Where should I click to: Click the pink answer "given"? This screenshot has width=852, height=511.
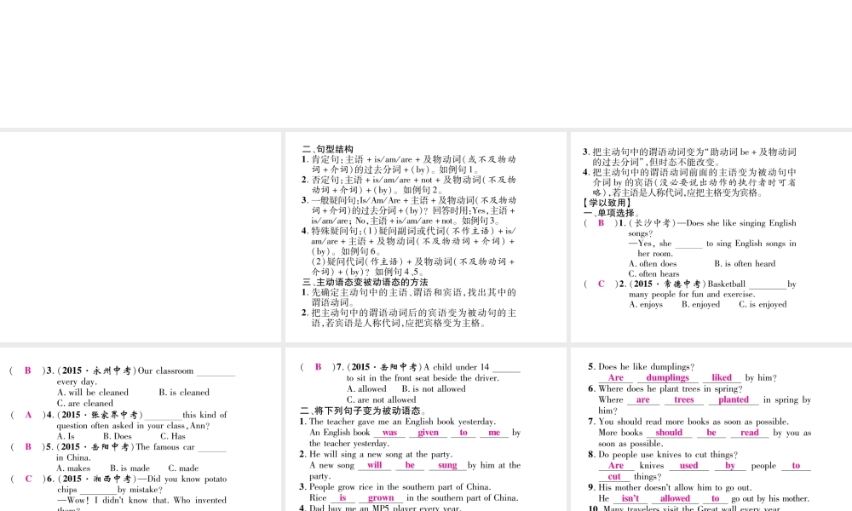428,433
